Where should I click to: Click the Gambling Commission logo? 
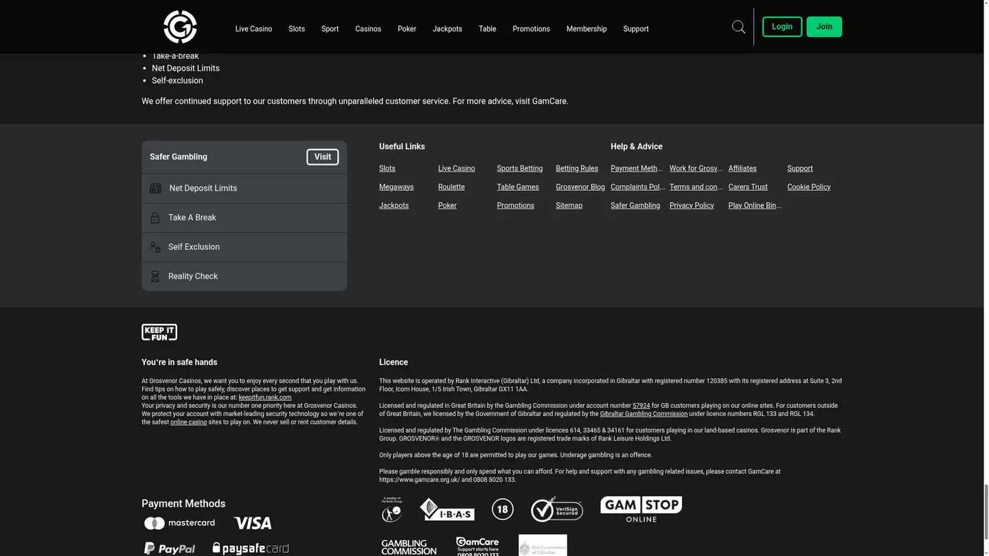pyautogui.click(x=409, y=547)
